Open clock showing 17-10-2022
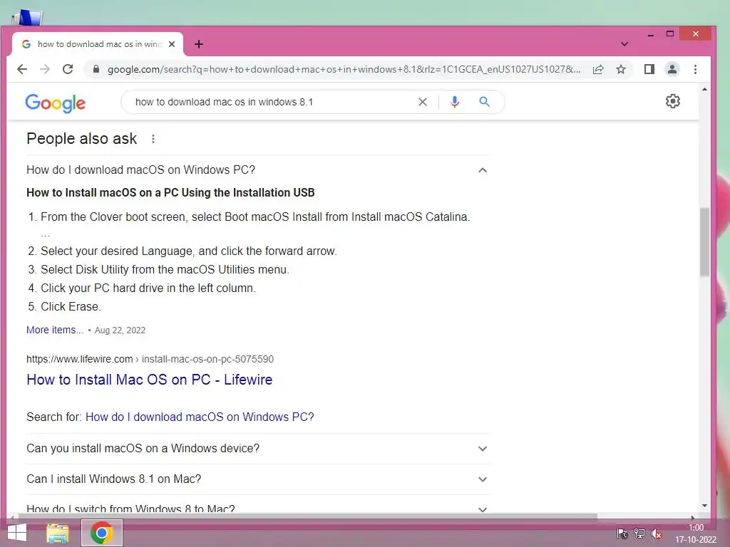Viewport: 730px width, 547px height. [696, 533]
